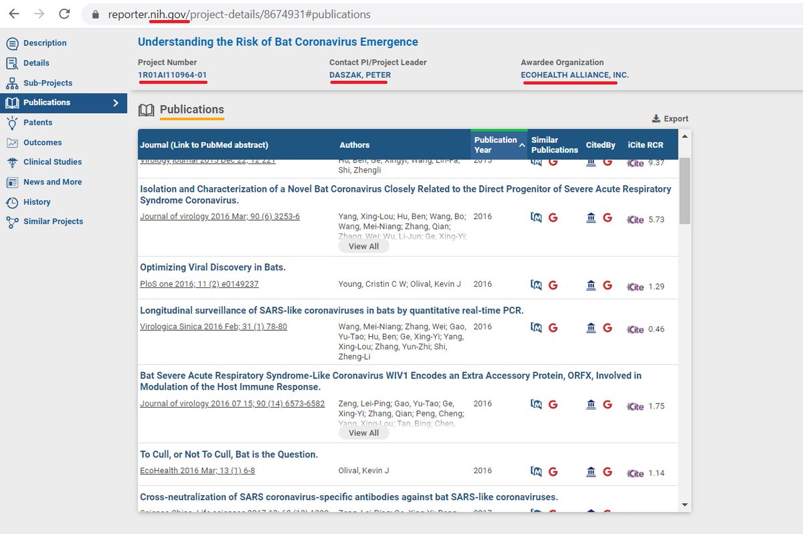Open CitedBy Google icon for Optimizing Viral Discovery

pyautogui.click(x=608, y=285)
